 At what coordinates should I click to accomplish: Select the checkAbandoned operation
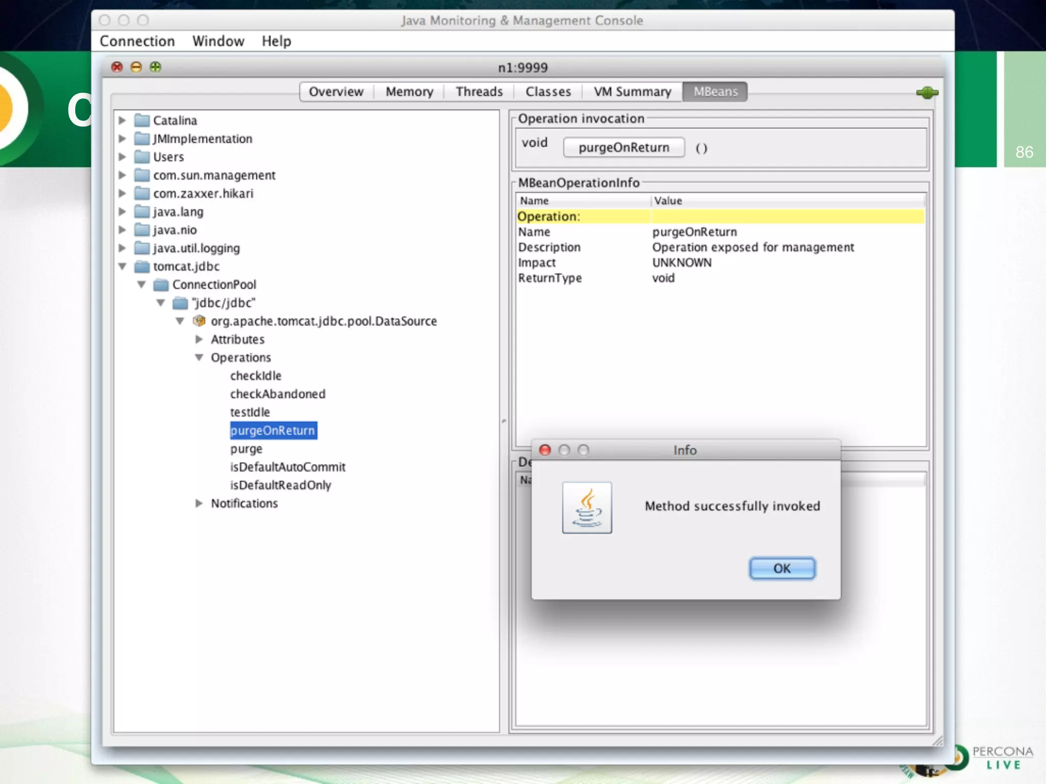(x=277, y=394)
